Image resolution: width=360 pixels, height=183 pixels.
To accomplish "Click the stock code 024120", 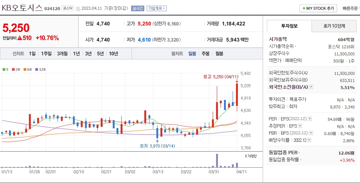I will 52,9.
